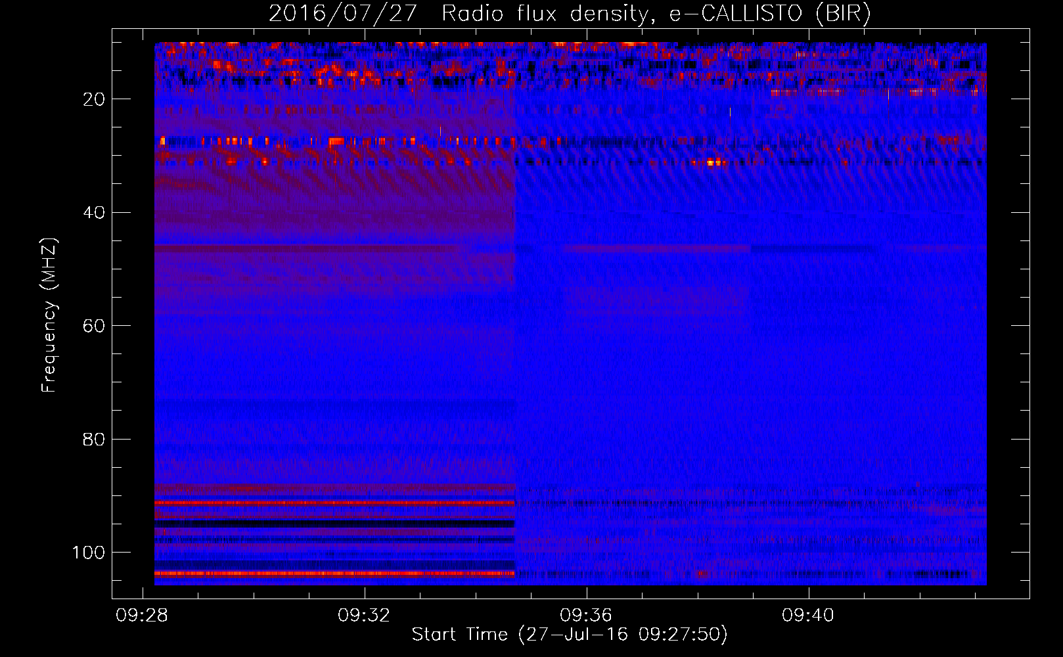Click the frequency tick label '100'

point(89,553)
